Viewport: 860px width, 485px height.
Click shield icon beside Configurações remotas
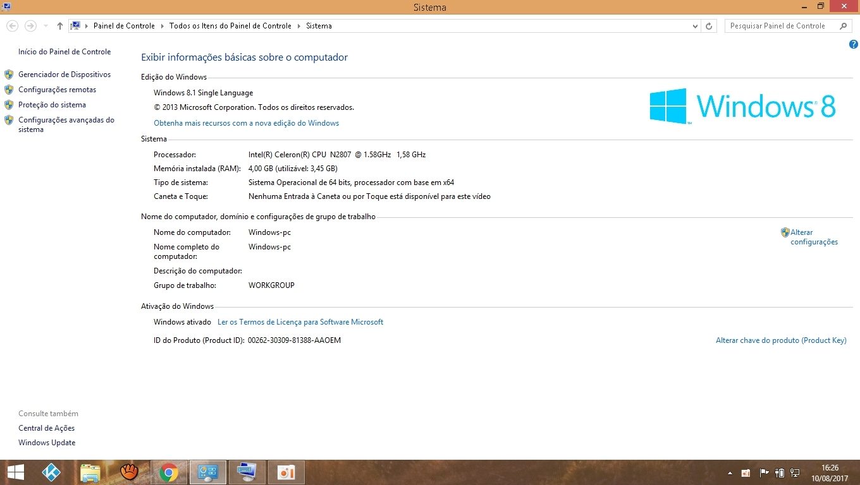9,90
